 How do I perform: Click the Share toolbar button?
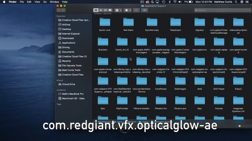pos(136,10)
